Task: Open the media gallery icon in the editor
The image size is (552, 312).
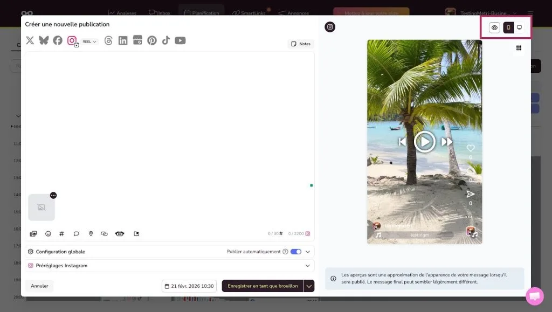Action: click(x=33, y=234)
